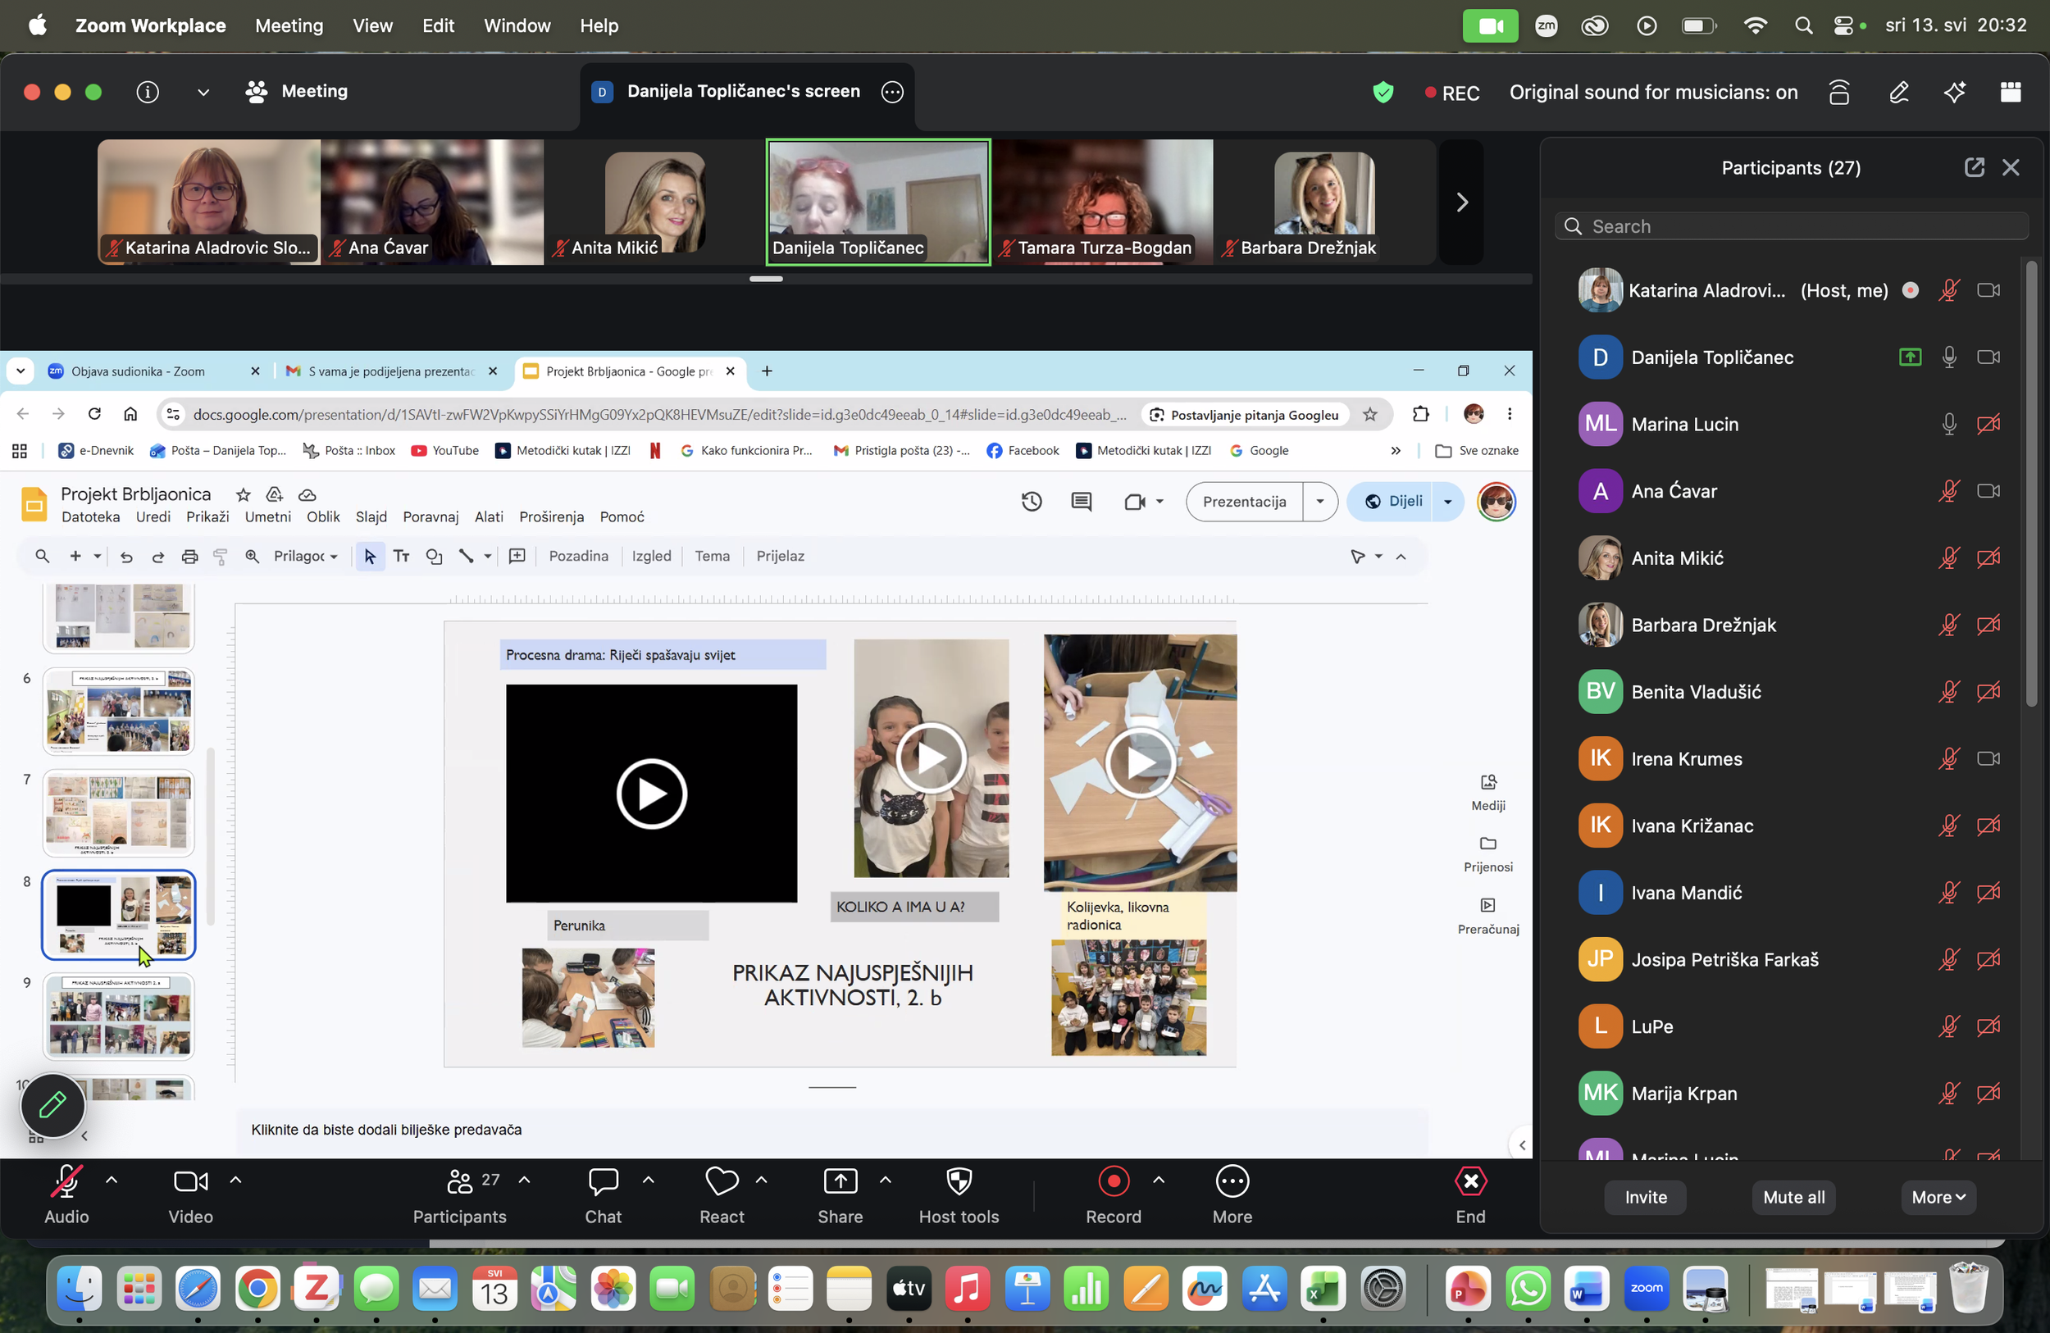Pop out the Participants panel

click(1975, 167)
